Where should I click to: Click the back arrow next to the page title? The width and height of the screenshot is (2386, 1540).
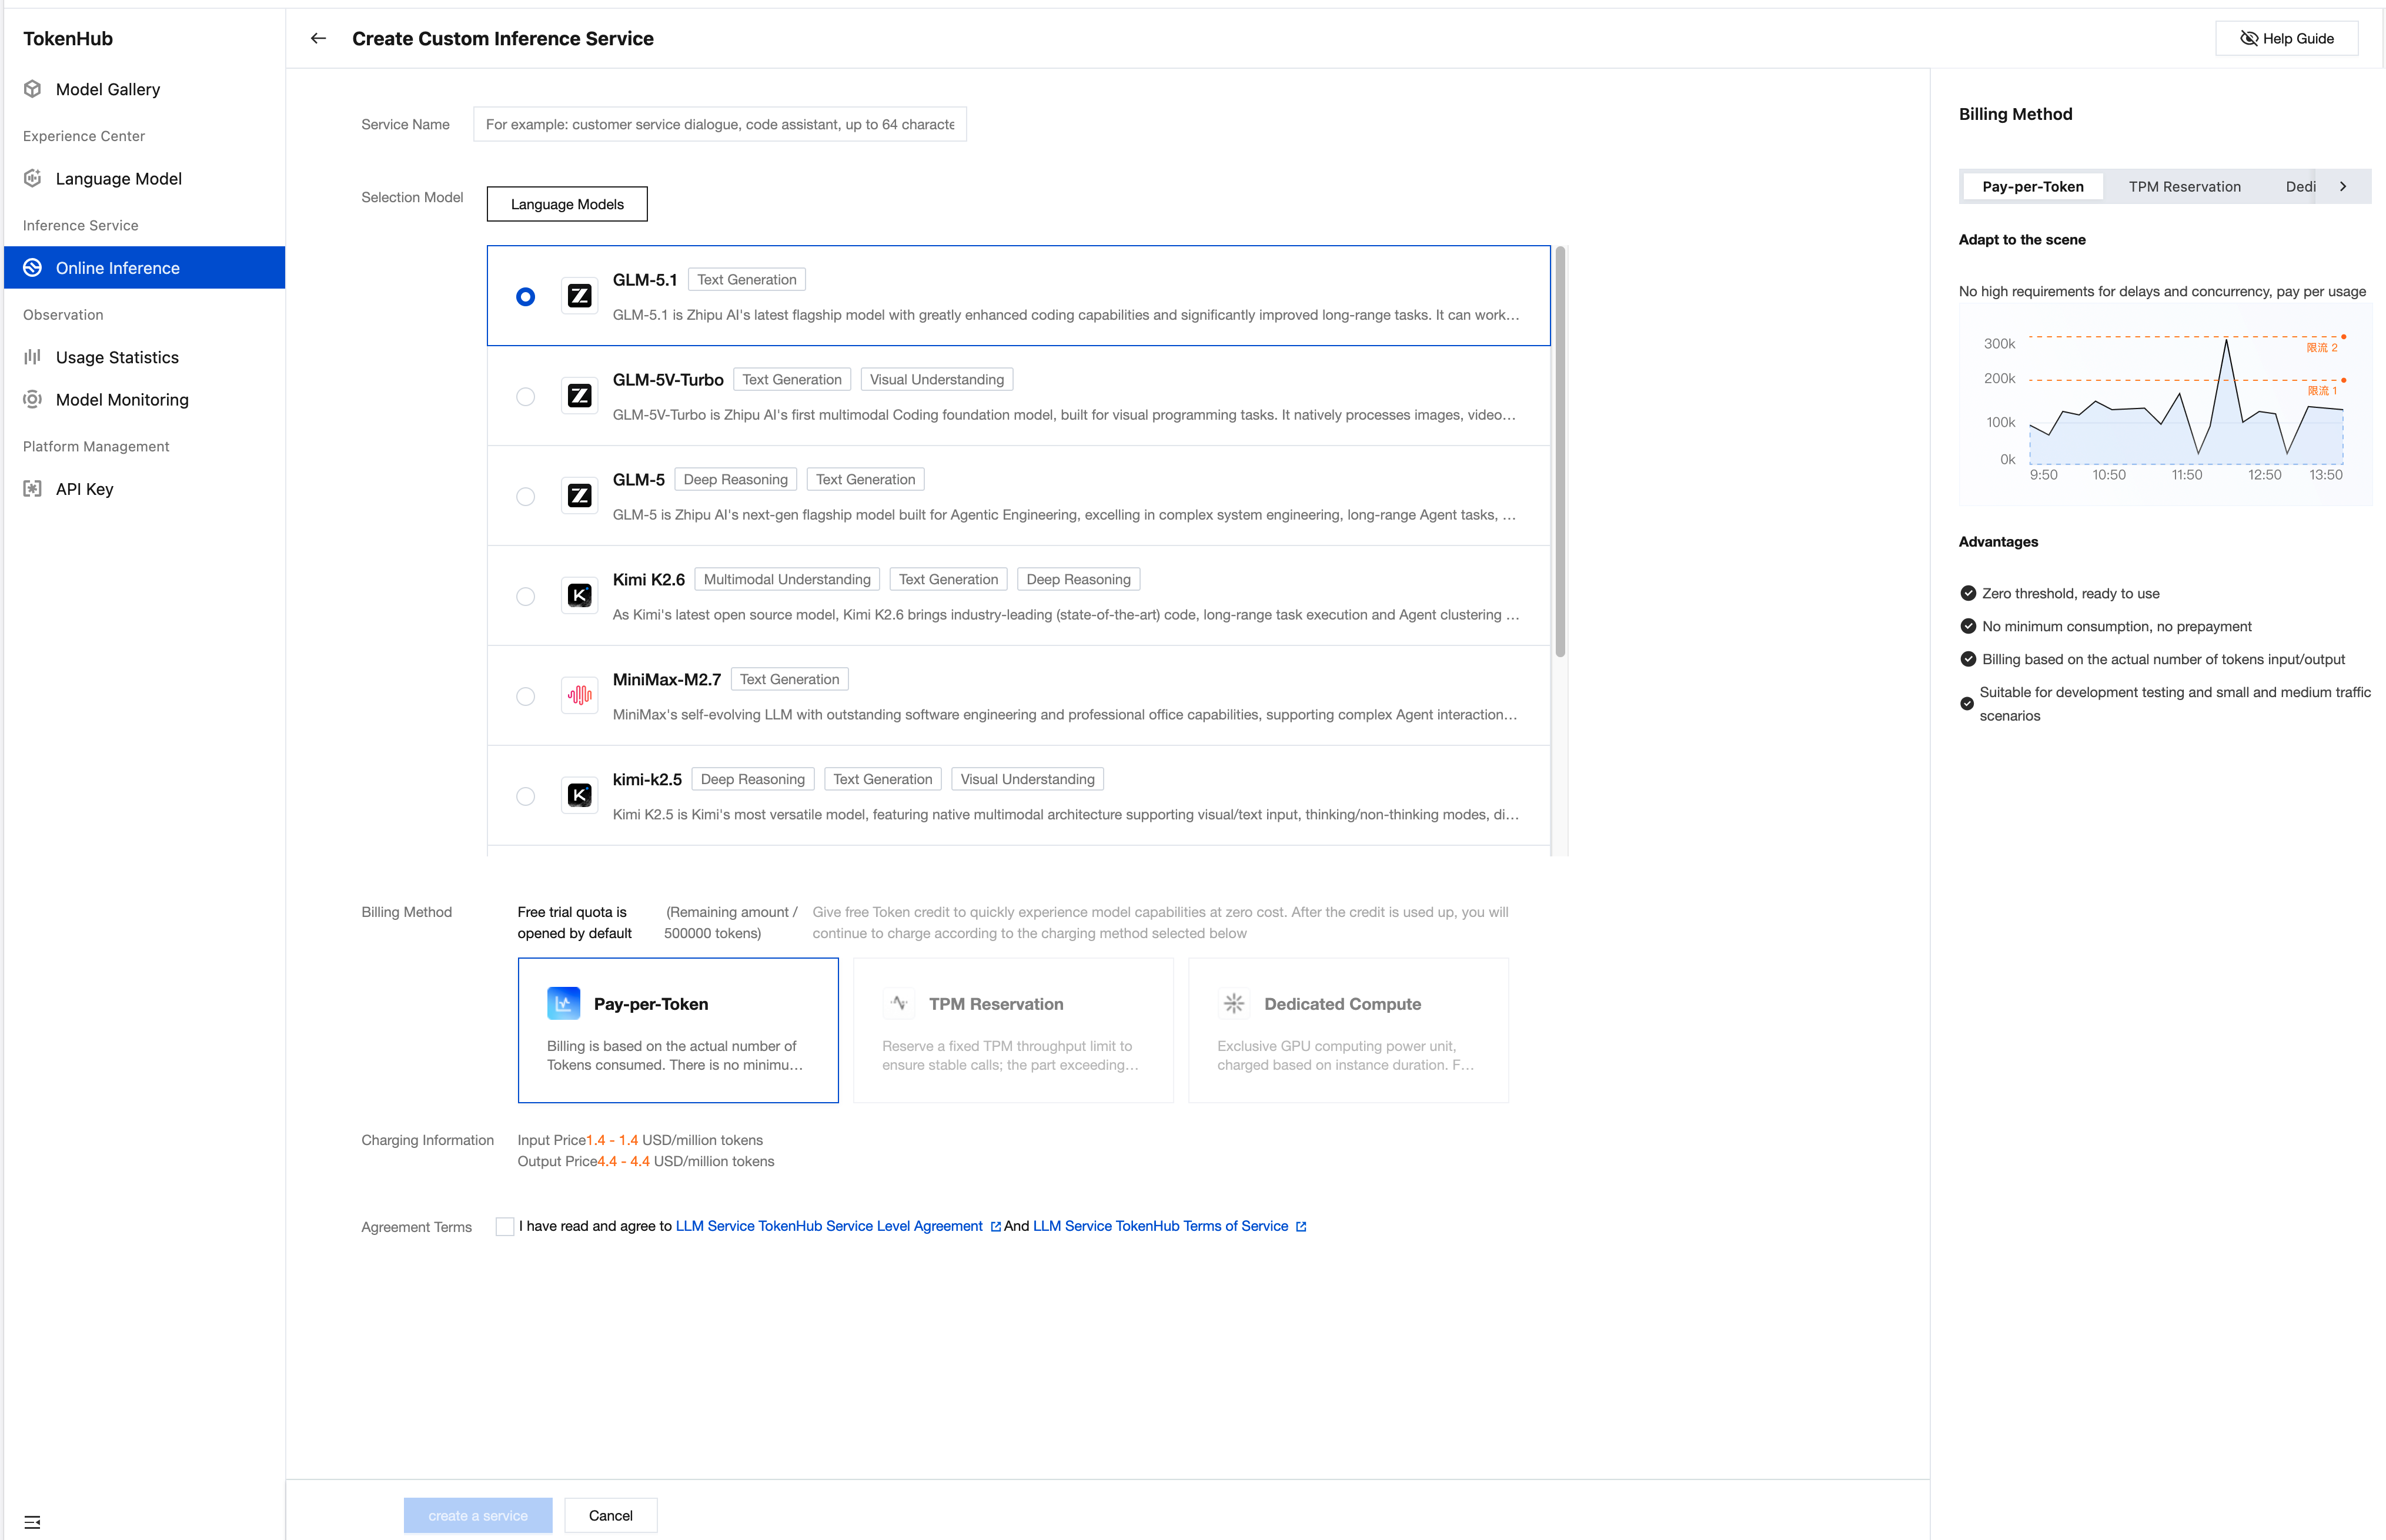pyautogui.click(x=318, y=38)
